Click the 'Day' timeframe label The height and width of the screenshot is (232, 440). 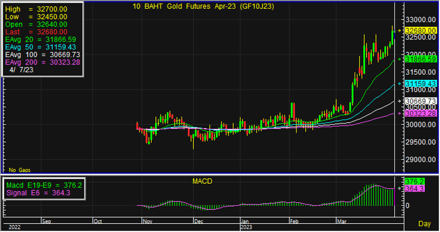coord(425,224)
